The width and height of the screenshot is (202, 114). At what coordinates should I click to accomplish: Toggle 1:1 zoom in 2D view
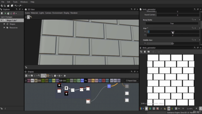click(x=179, y=109)
